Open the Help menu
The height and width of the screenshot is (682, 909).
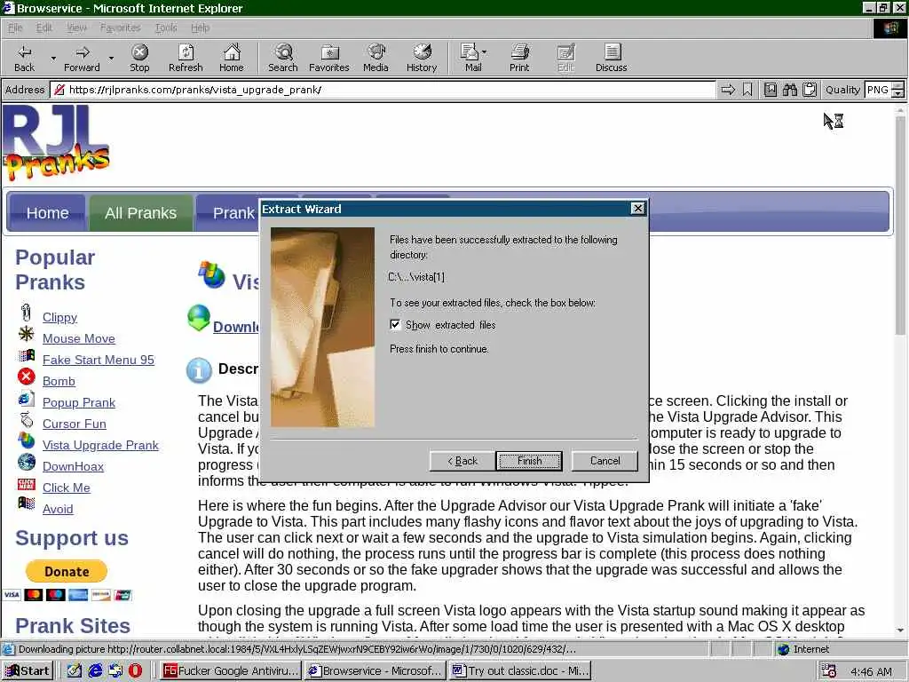click(x=200, y=28)
